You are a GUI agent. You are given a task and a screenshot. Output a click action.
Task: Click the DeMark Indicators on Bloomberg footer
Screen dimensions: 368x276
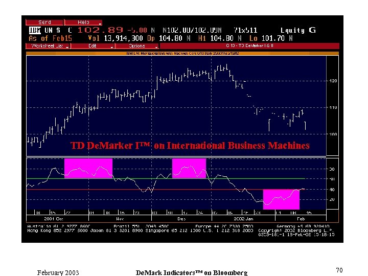coord(192,272)
